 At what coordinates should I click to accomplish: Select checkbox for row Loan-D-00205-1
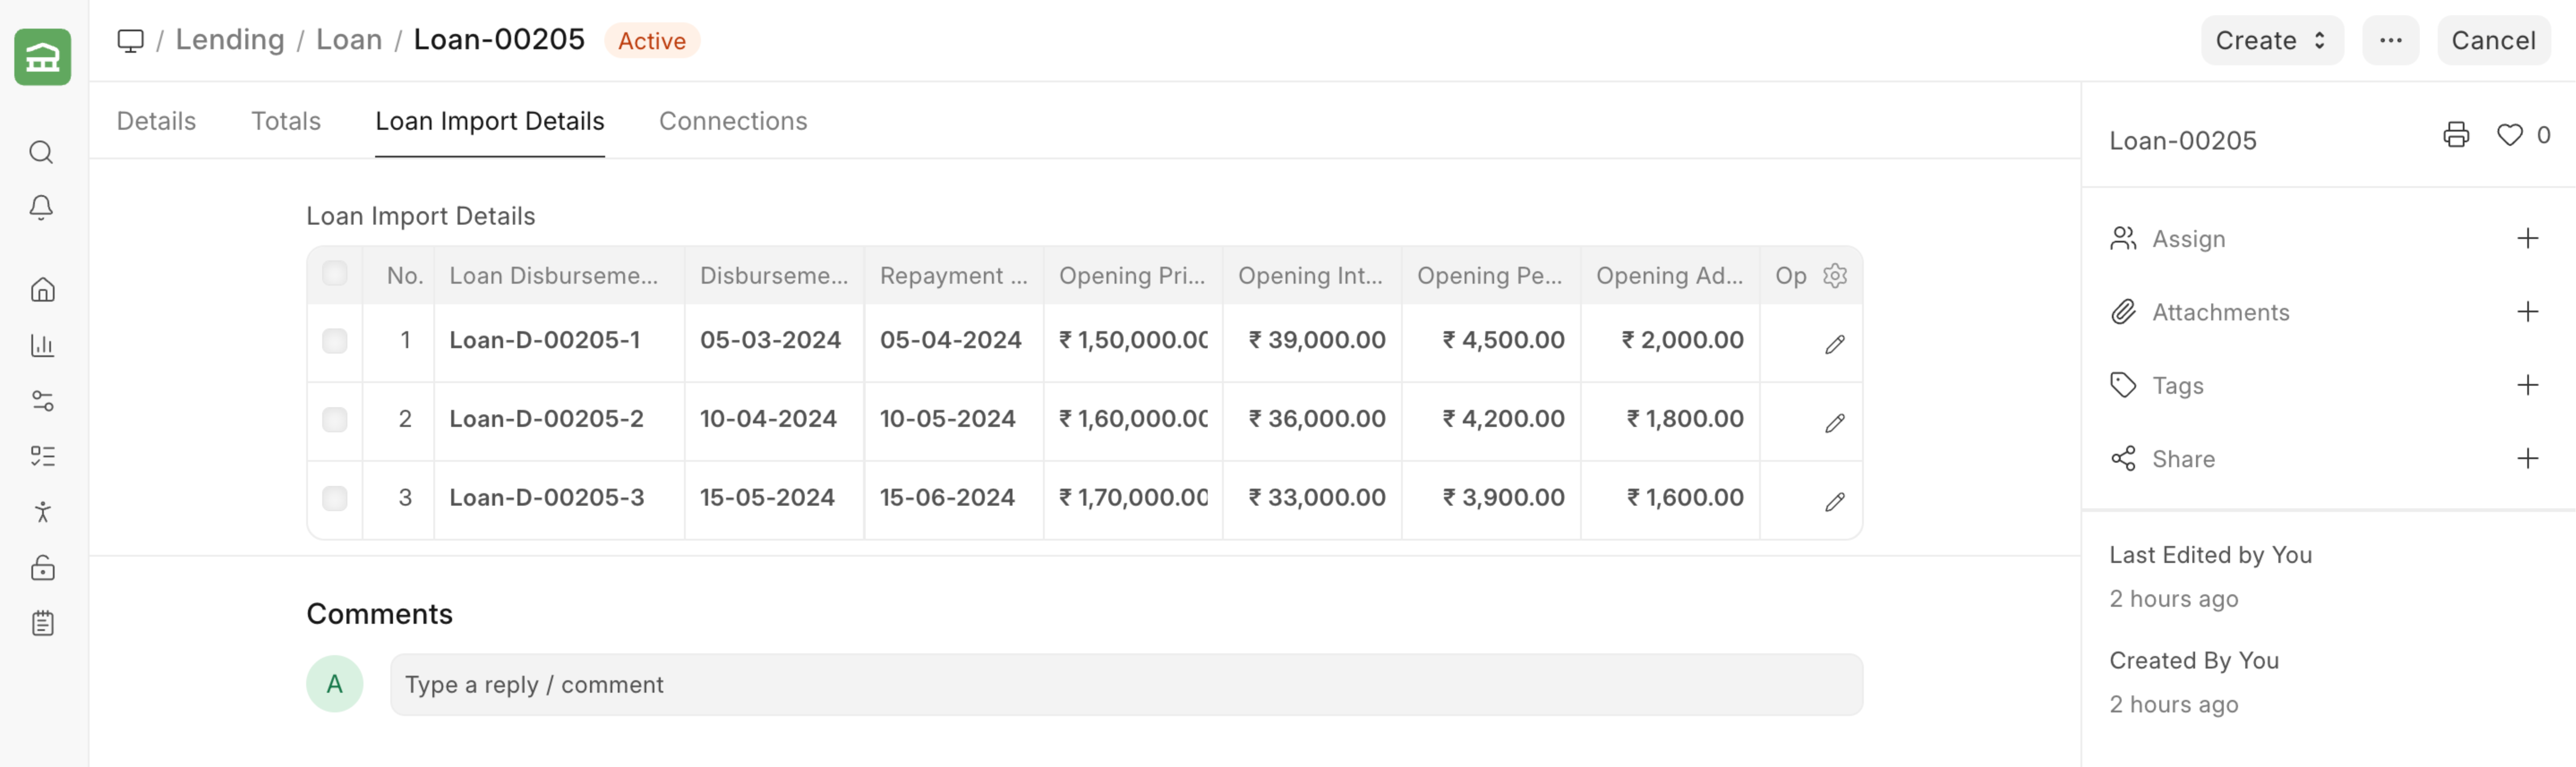[x=334, y=341]
